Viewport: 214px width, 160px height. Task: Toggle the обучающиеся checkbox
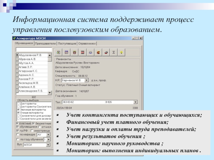click(x=17, y=127)
